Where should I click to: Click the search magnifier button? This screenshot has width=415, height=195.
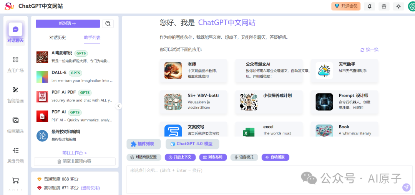(x=108, y=23)
